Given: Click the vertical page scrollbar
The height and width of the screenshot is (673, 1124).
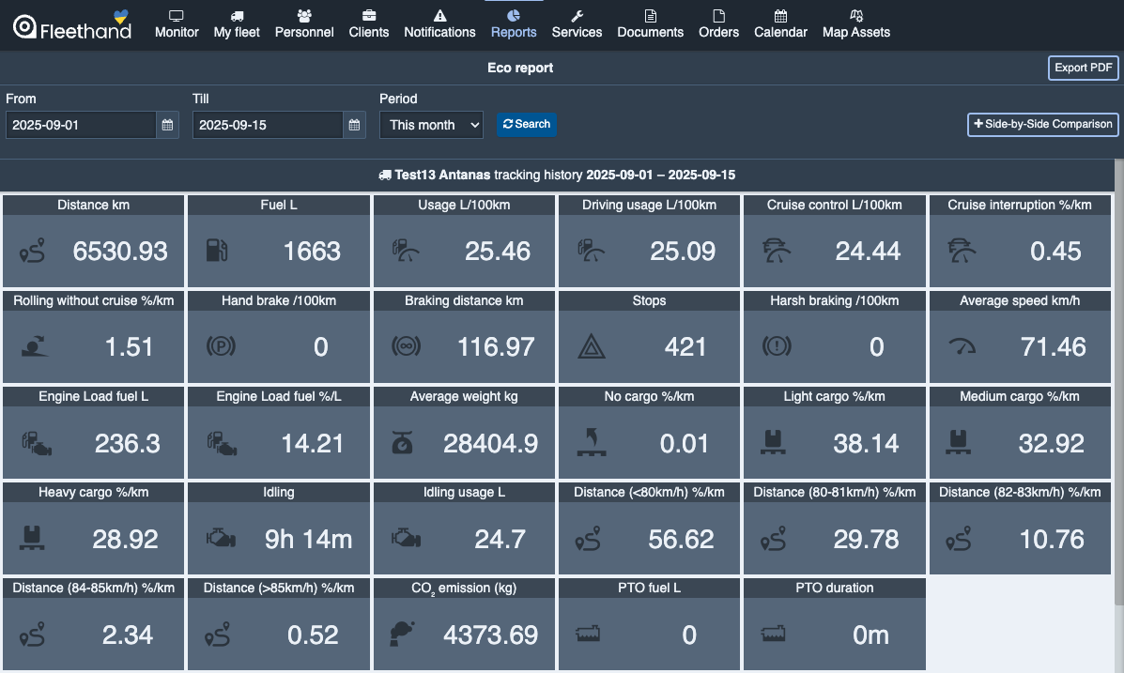Looking at the screenshot, I should (1117, 375).
